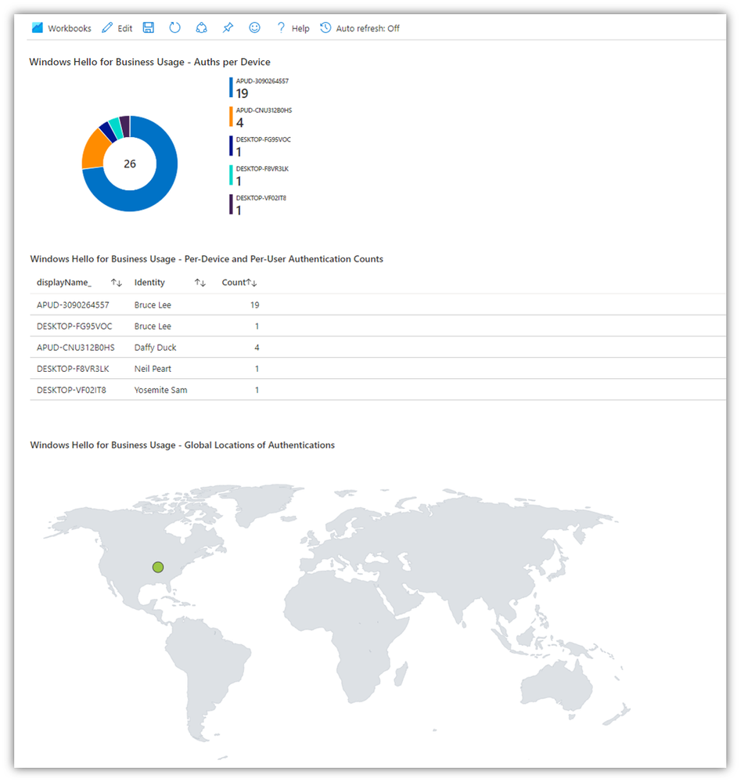Select the DESKTOP-F8VR3LK table cell
Screen dimensions: 744x782
pos(73,369)
